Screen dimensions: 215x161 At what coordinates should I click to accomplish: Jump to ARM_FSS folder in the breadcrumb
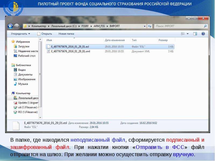[99, 26]
